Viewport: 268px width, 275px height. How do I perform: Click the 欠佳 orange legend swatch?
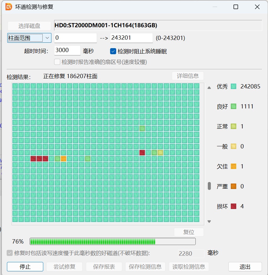[234, 166]
